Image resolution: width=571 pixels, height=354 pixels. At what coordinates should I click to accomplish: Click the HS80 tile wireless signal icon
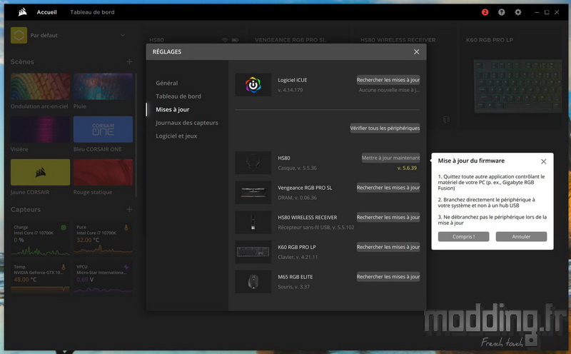pyautogui.click(x=225, y=40)
